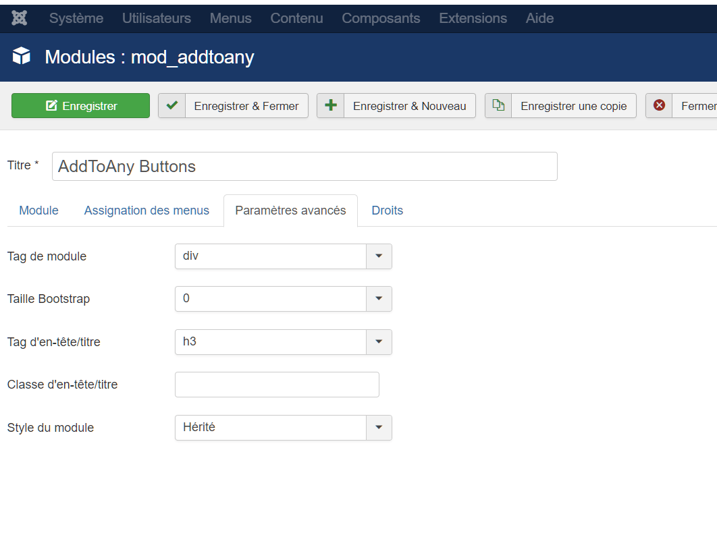Click the Style du module label
Image resolution: width=717 pixels, height=560 pixels.
(x=51, y=428)
